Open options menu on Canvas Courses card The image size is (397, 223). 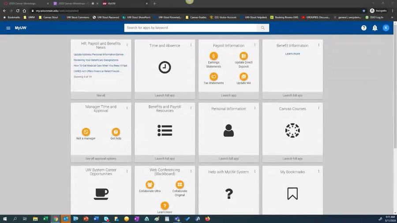pos(318,108)
